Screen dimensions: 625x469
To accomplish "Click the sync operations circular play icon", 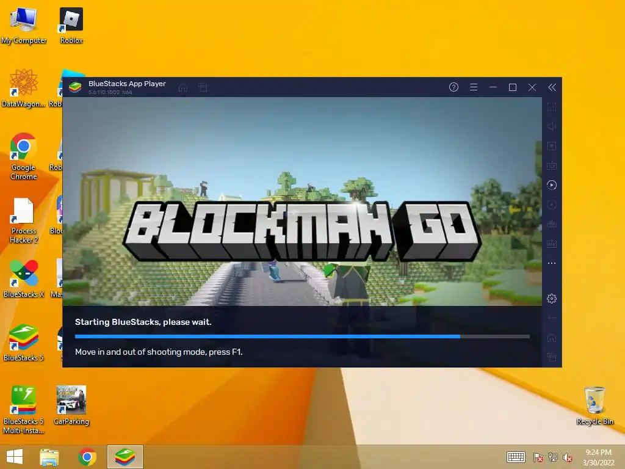I will pyautogui.click(x=552, y=185).
